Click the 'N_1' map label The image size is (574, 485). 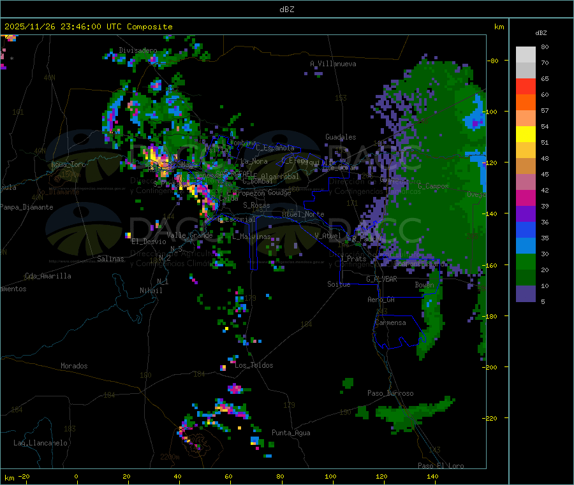point(163,281)
